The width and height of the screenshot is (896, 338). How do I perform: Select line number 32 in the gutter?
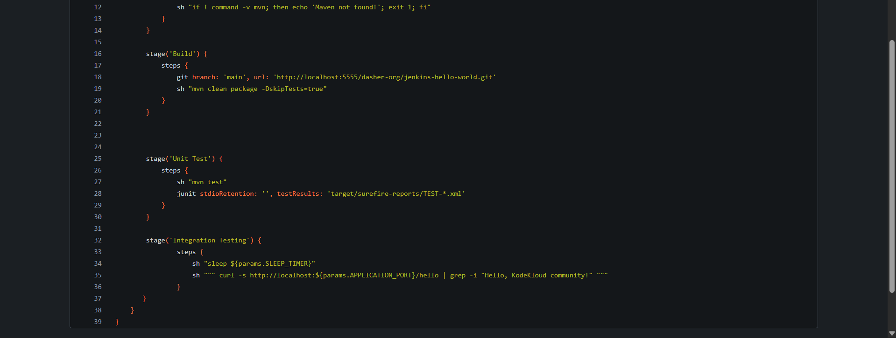click(98, 240)
